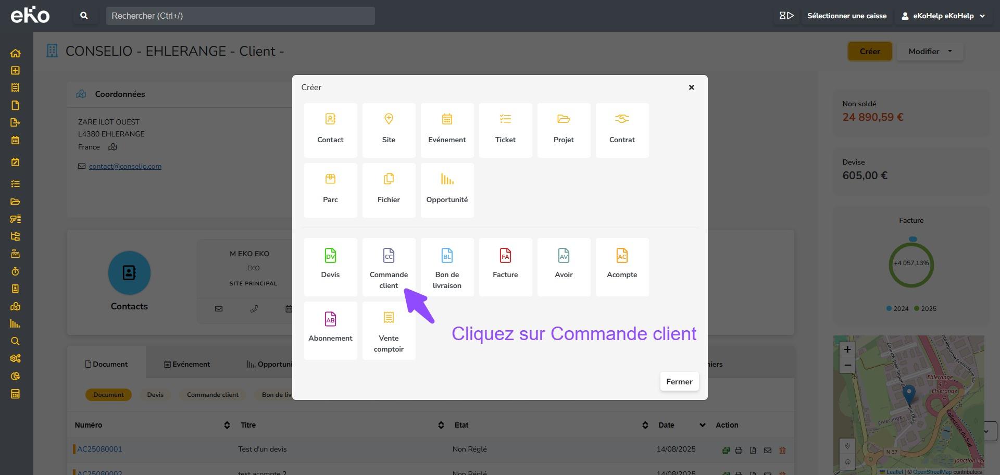Switch to the Evénement tab
Image resolution: width=1000 pixels, height=475 pixels.
187,364
